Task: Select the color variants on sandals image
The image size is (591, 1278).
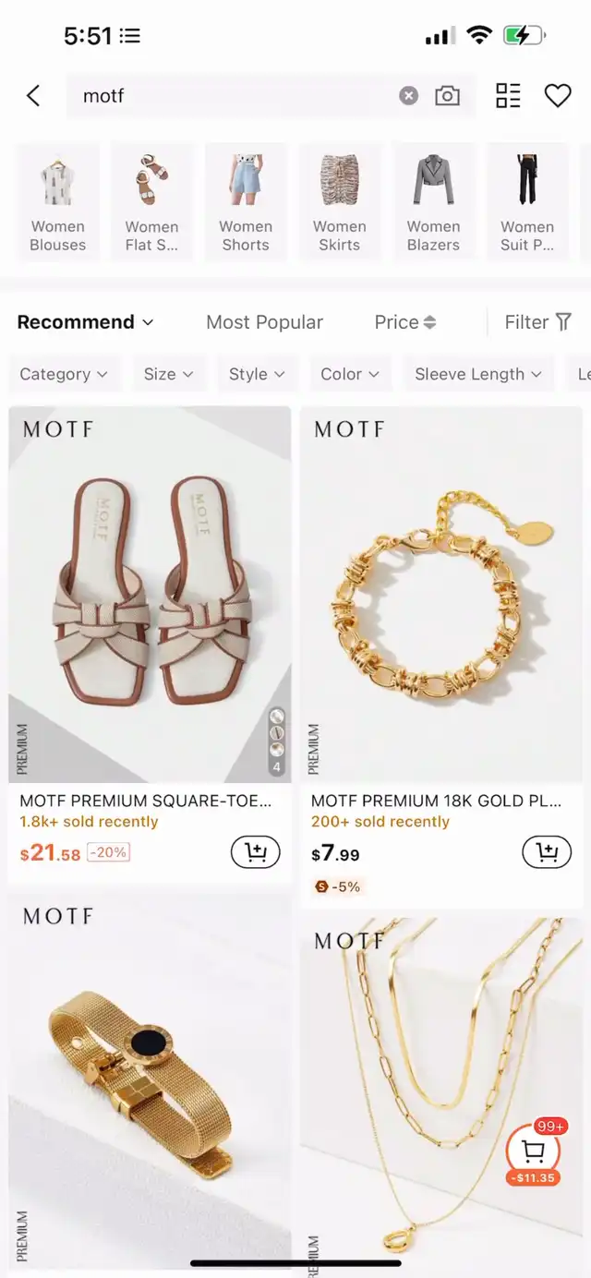Action: coord(276,741)
